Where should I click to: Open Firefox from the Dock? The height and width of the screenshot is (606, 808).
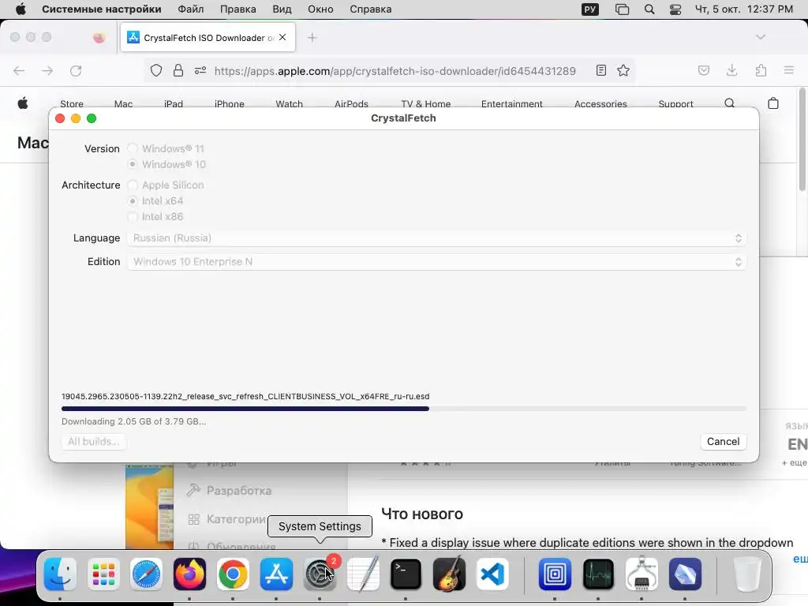(x=189, y=574)
